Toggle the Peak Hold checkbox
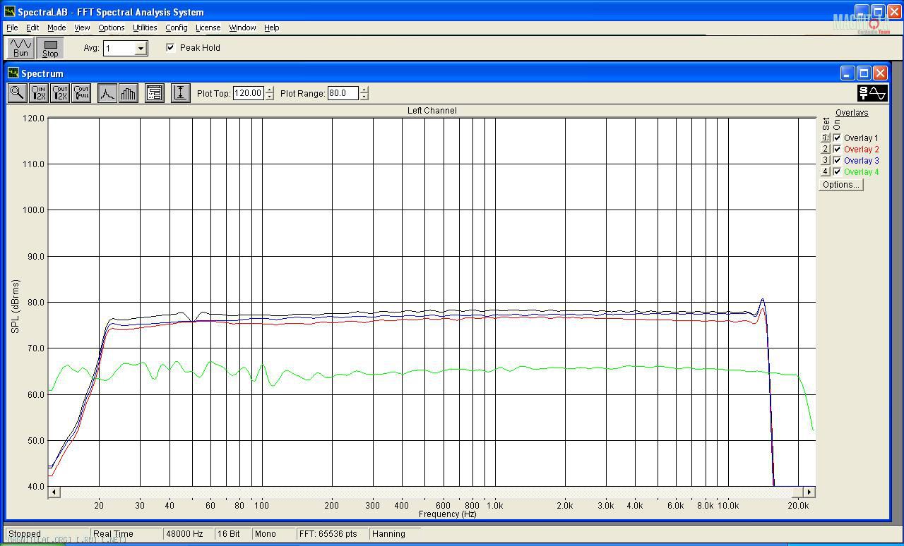The width and height of the screenshot is (904, 546). coord(170,47)
